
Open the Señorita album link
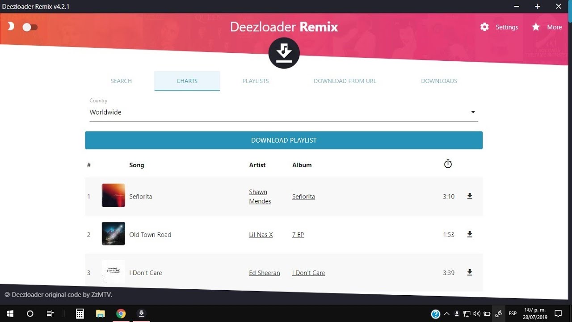303,196
